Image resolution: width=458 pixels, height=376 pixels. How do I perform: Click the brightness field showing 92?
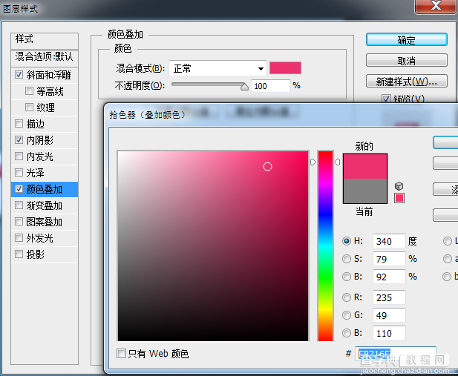click(389, 277)
